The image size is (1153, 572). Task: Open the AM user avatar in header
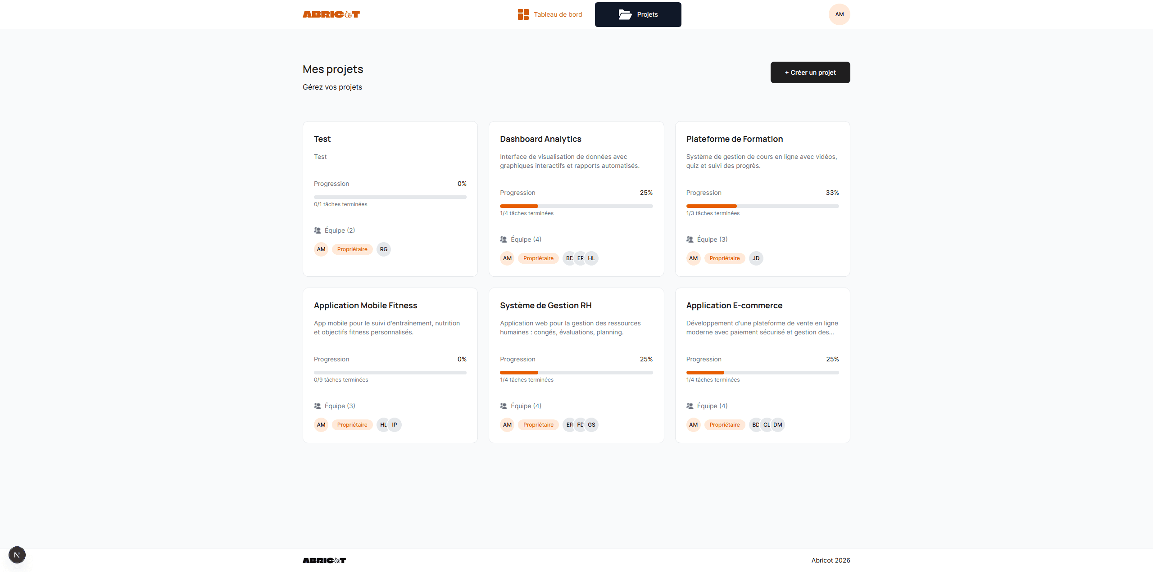[x=839, y=14]
